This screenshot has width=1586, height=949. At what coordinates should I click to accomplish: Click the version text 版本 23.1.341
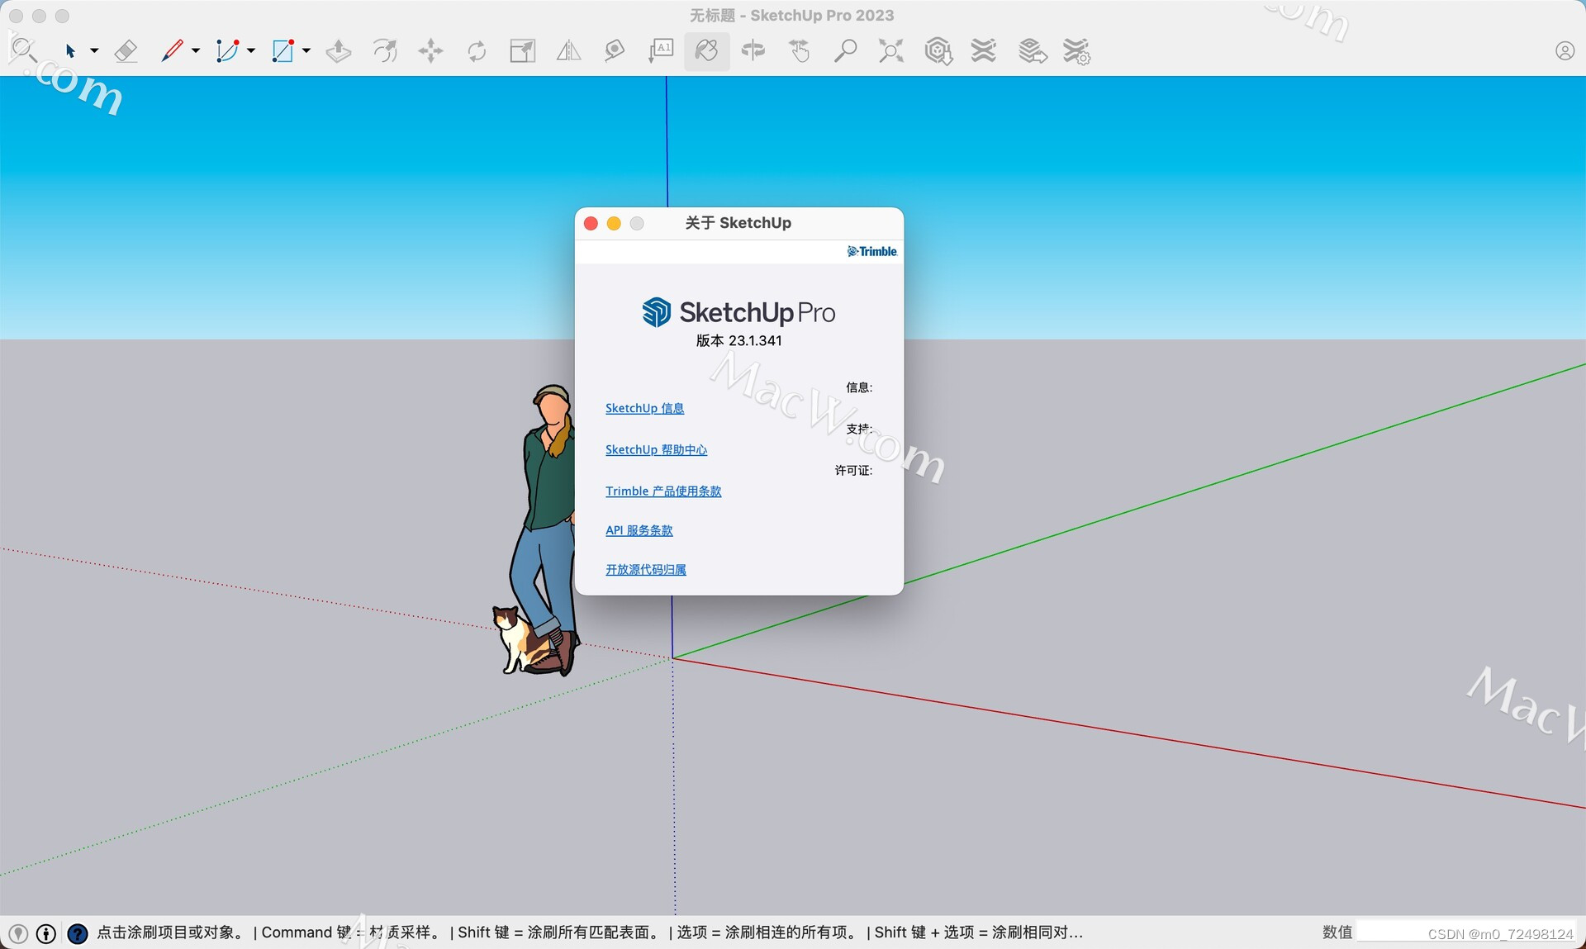738,340
